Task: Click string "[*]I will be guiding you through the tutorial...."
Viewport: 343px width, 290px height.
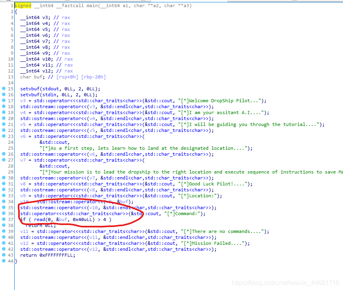Action: click(248, 124)
